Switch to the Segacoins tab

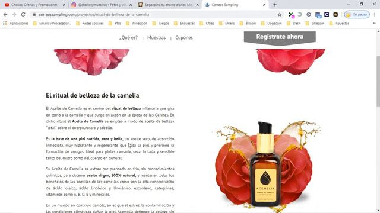click(169, 5)
